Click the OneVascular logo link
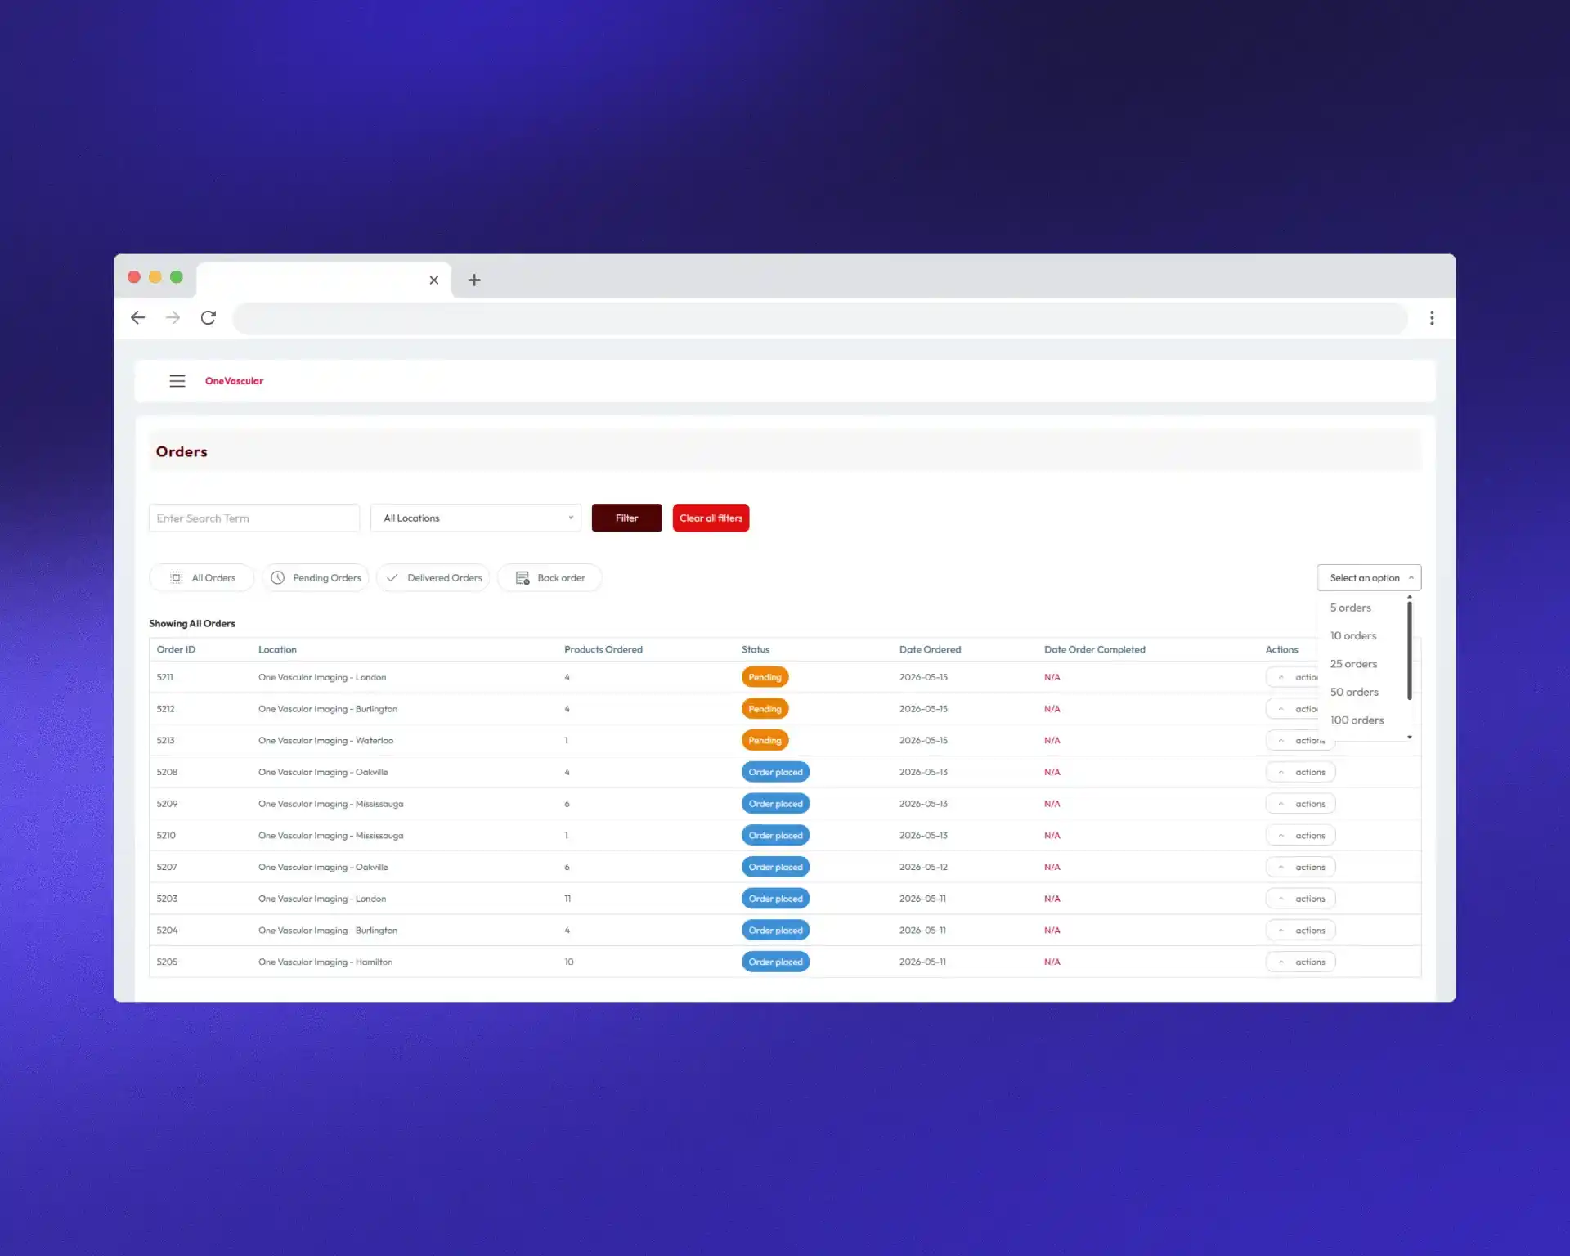 (234, 381)
